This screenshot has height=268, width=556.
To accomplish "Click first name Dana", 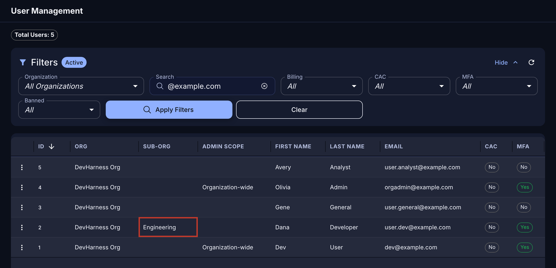I will (x=283, y=228).
